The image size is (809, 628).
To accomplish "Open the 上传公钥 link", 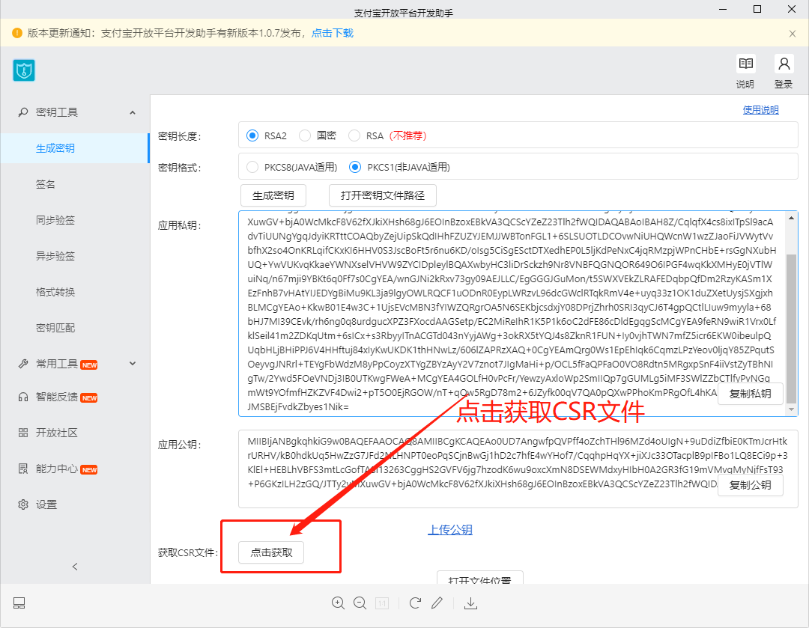I will click(450, 529).
